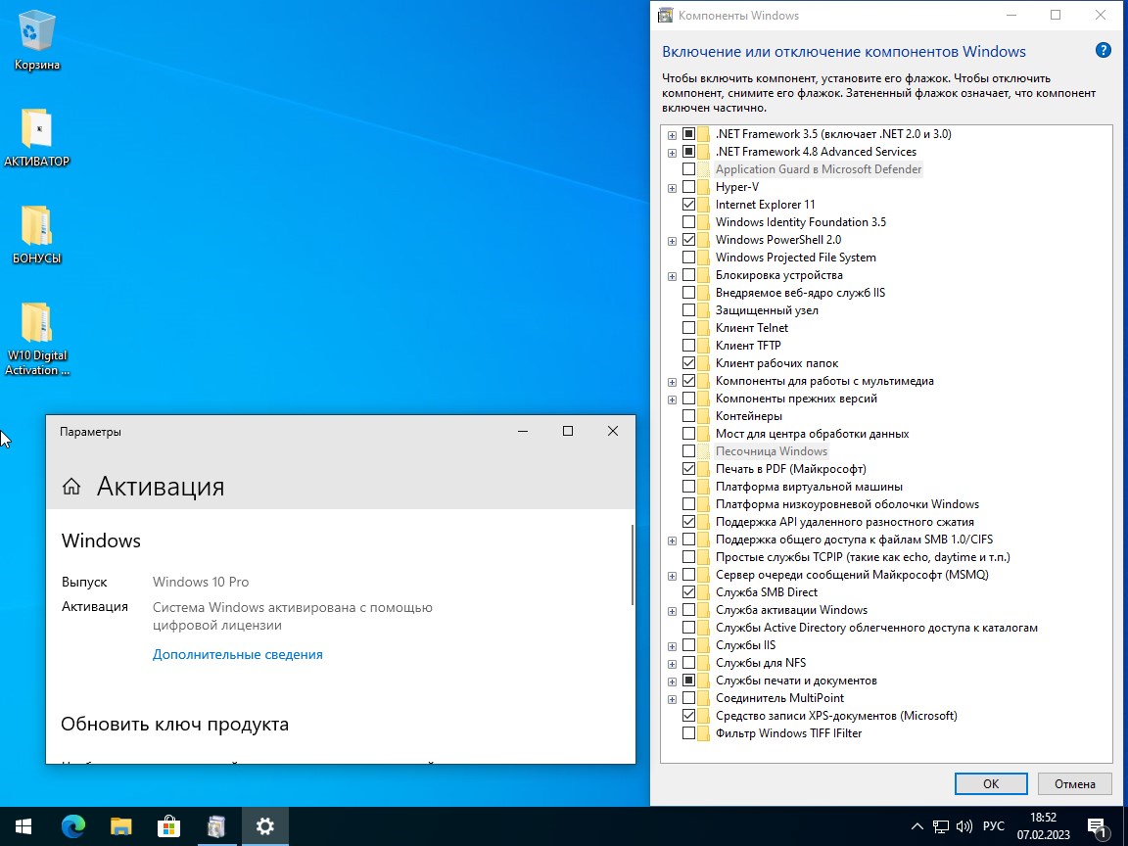
Task: Expand the Службы IIS node
Action: tap(672, 646)
